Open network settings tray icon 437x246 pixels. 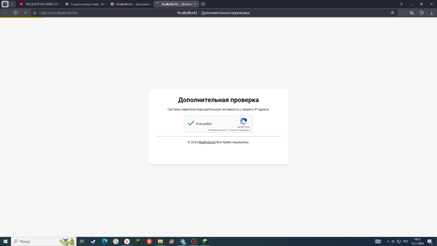click(x=399, y=242)
